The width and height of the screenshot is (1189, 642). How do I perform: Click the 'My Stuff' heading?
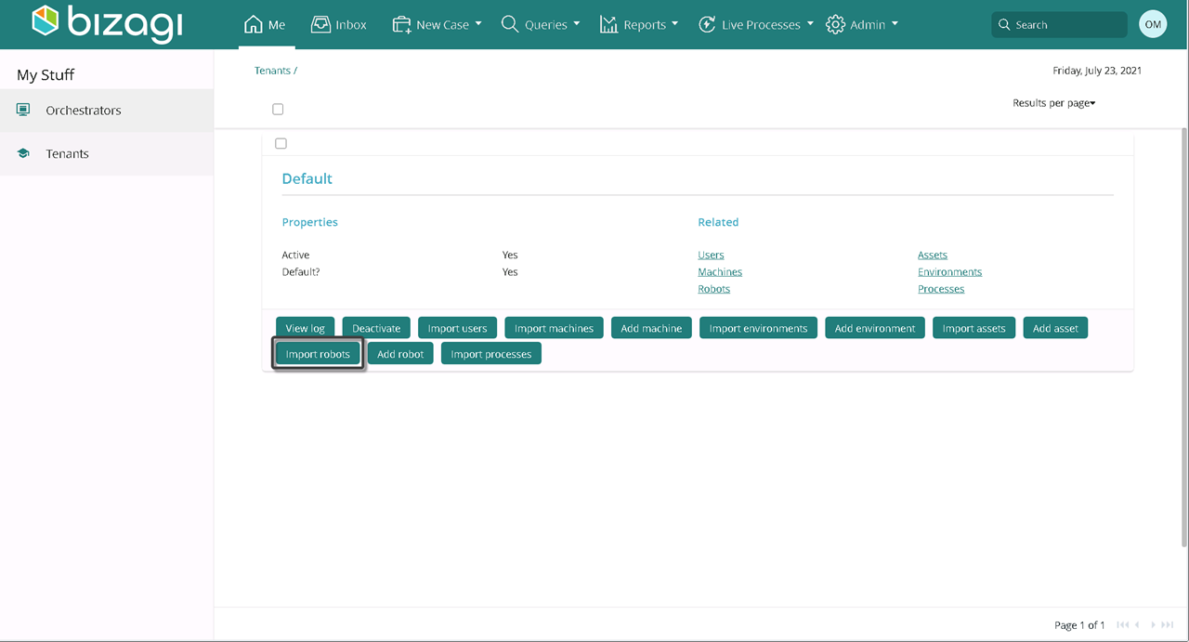[x=46, y=74]
